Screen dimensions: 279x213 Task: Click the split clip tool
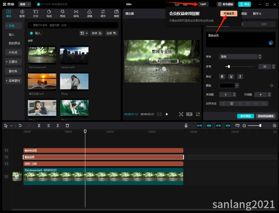(x=39, y=126)
